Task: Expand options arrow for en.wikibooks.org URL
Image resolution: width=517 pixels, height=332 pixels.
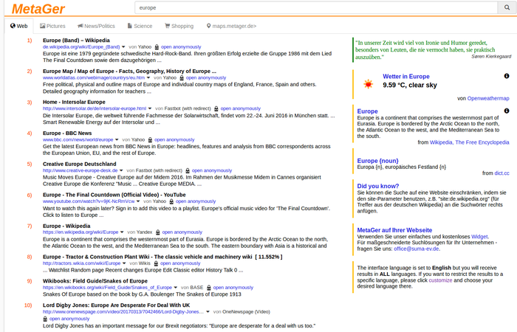Action: click(176, 288)
